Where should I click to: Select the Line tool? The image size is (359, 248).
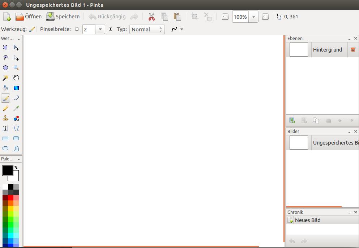(16, 128)
